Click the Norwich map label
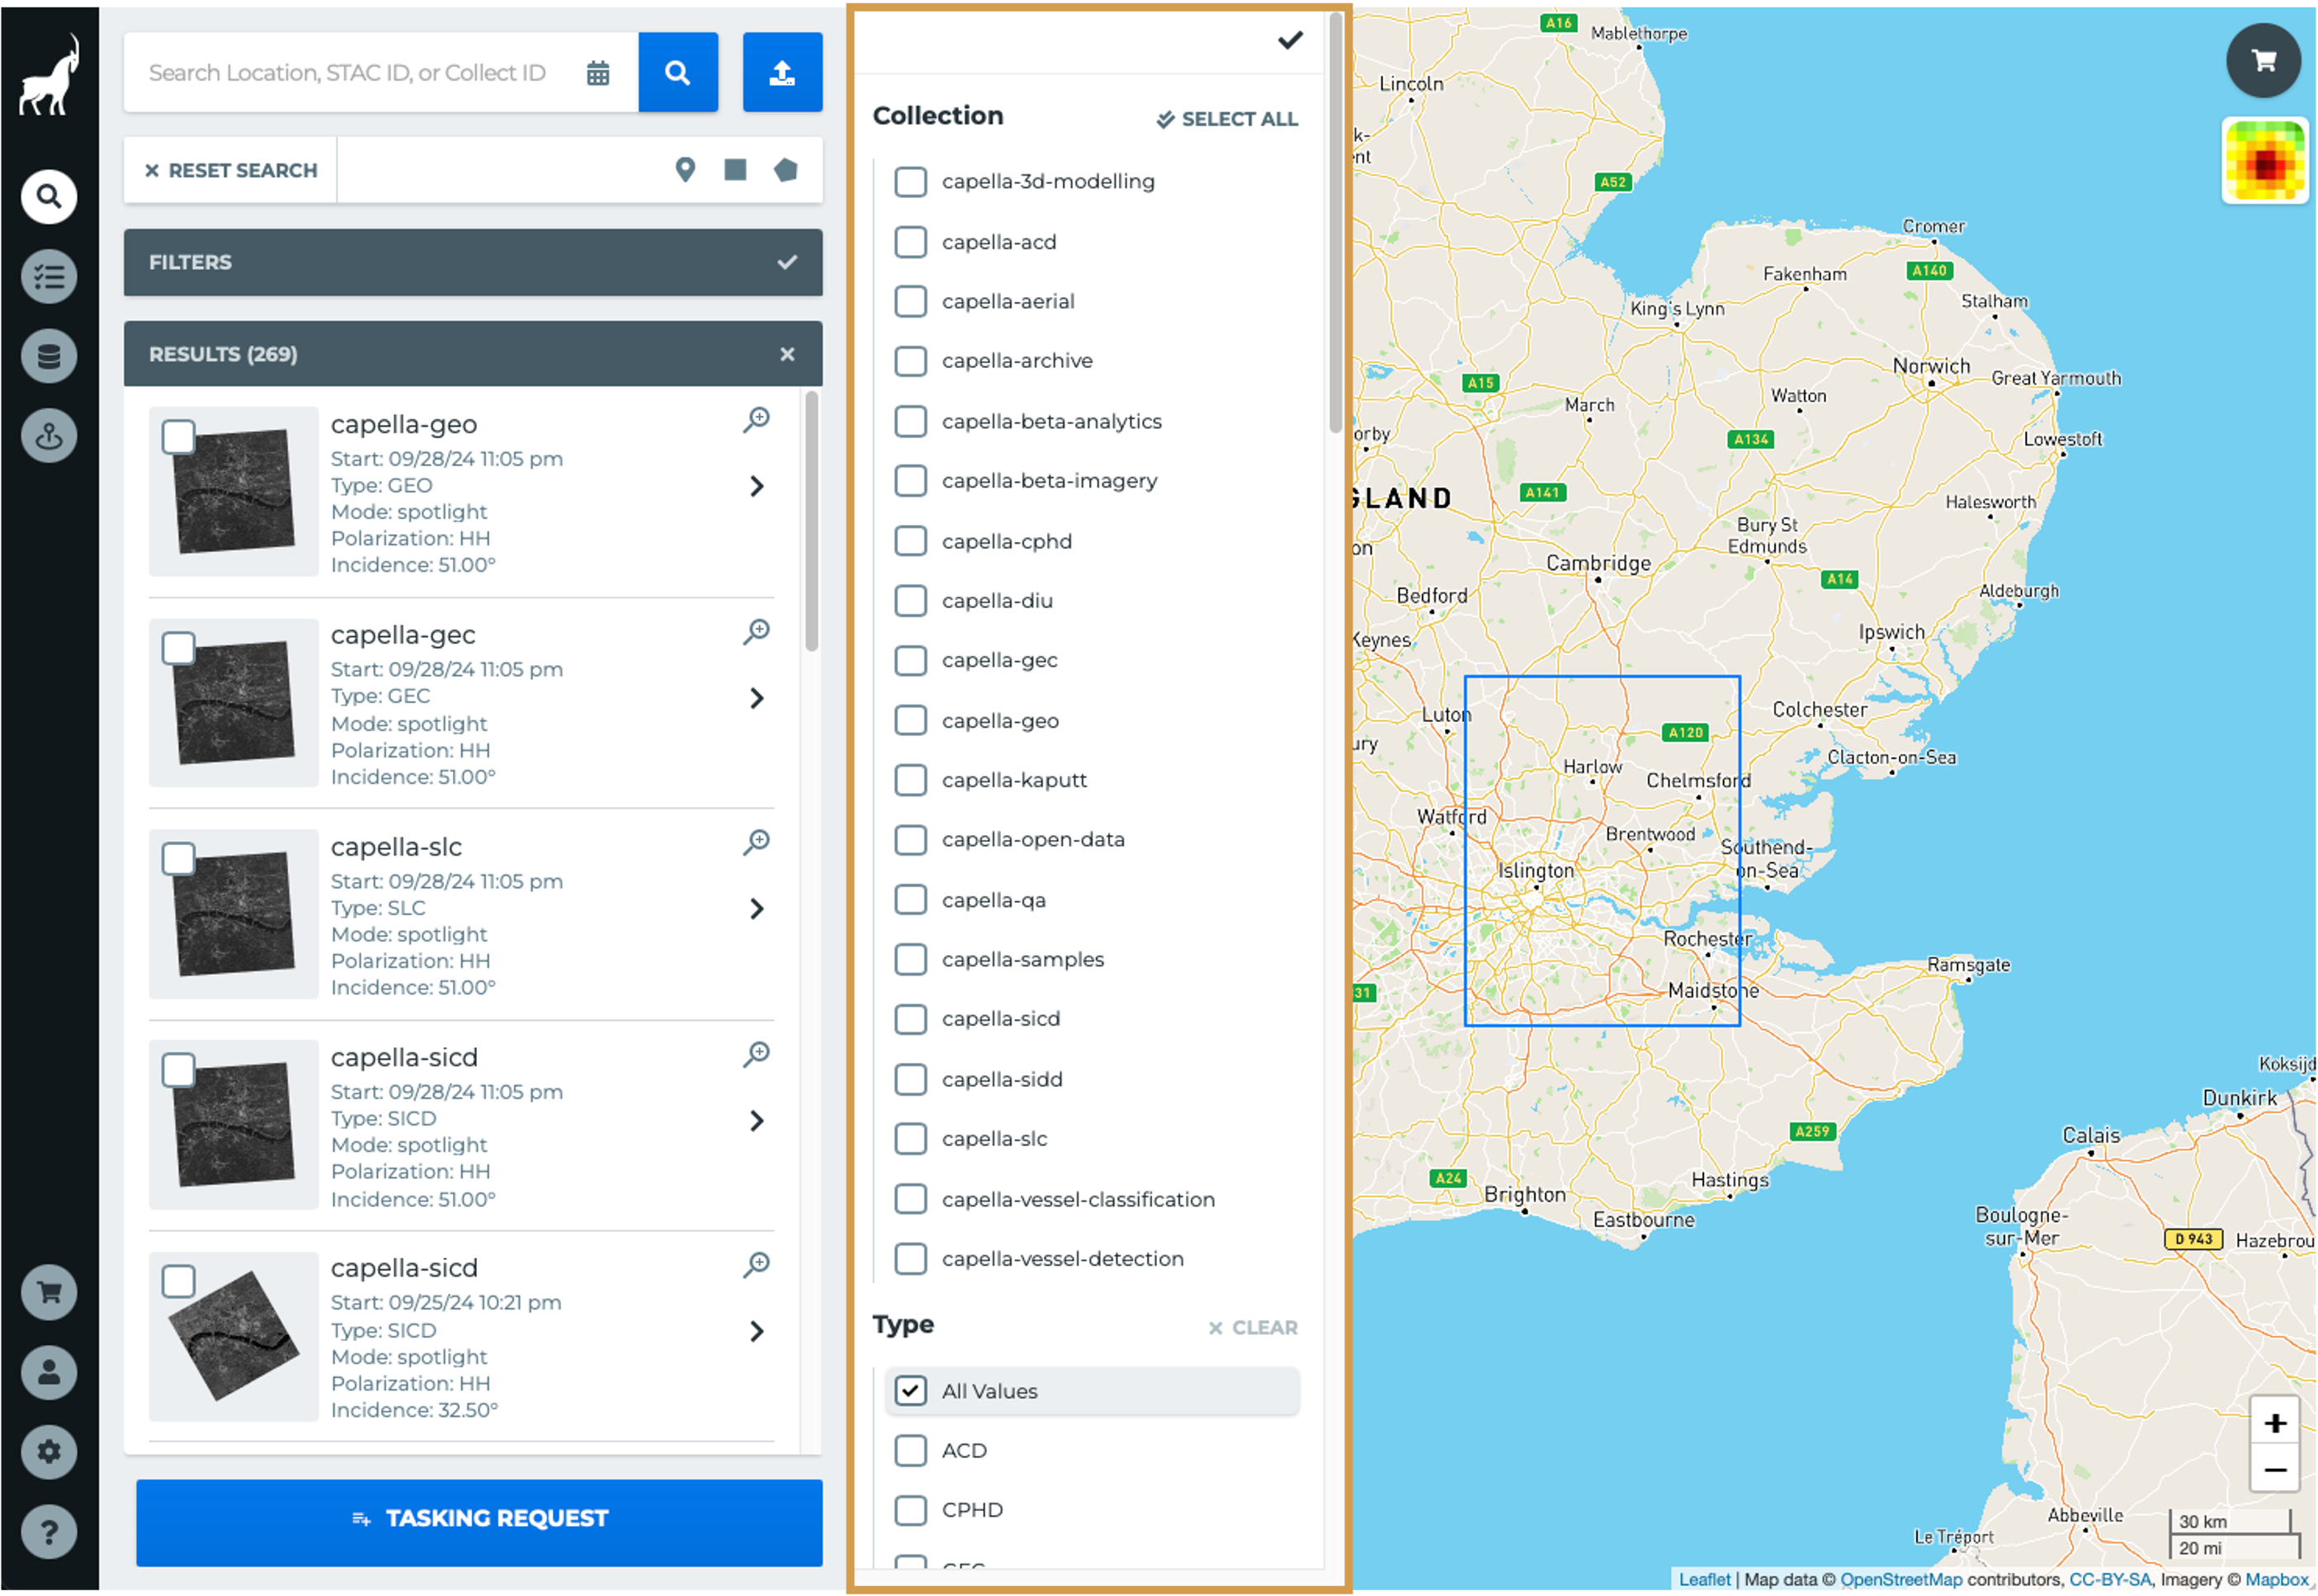Screen dimensions: 2318x1596 (1931, 366)
